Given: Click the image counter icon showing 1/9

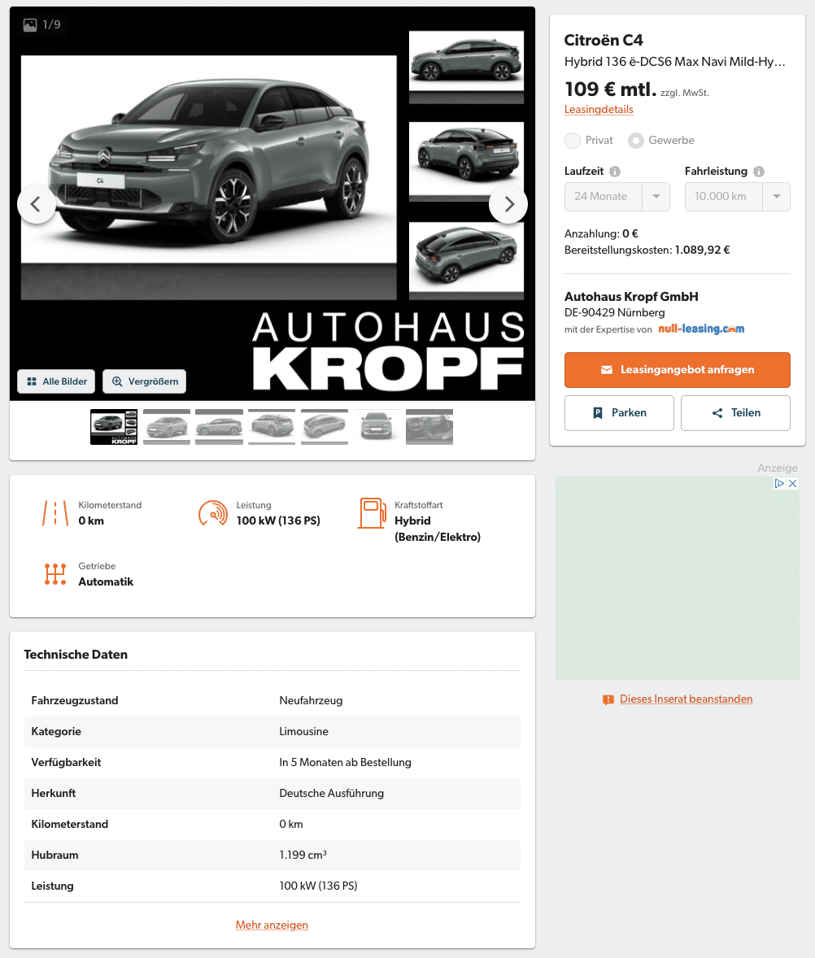Looking at the screenshot, I should 30,25.
